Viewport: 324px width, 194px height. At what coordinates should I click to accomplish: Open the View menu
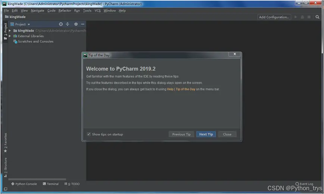click(24, 10)
